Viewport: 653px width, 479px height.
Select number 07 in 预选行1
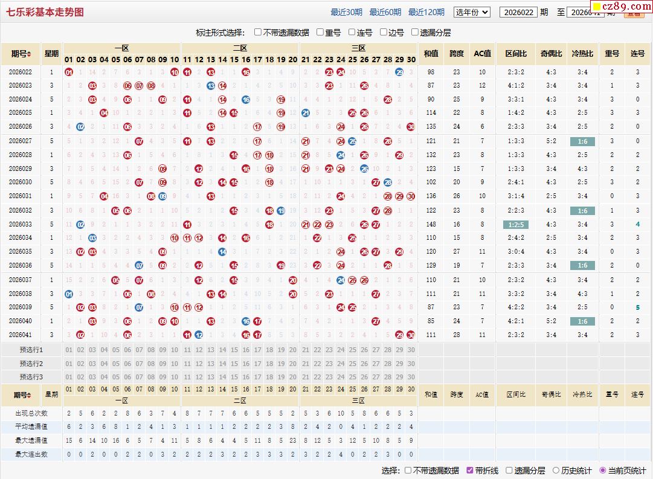[x=139, y=350]
